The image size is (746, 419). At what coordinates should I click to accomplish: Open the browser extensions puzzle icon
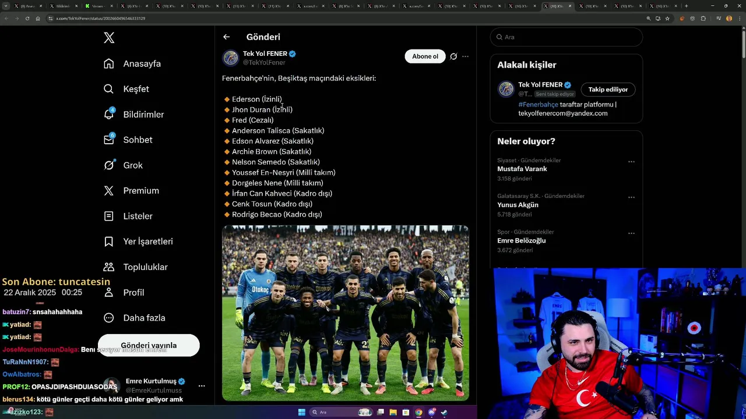(703, 18)
